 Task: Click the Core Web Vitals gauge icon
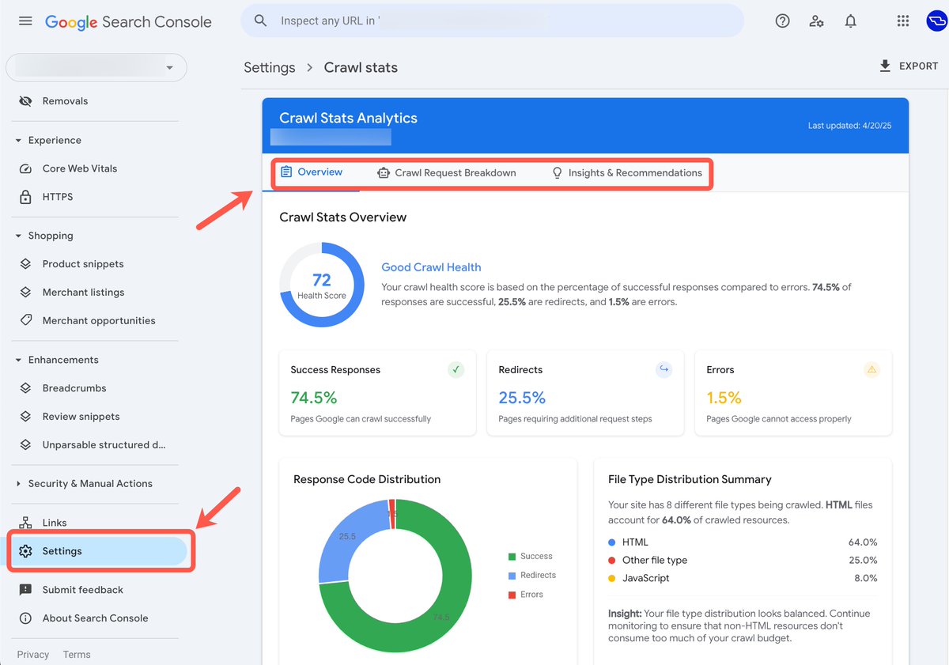25,168
